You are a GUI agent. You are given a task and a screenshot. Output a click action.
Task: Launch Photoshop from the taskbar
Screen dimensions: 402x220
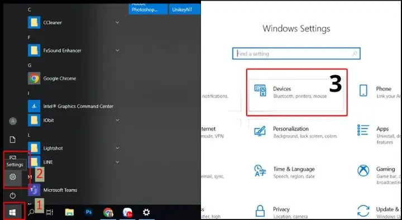pos(89,212)
